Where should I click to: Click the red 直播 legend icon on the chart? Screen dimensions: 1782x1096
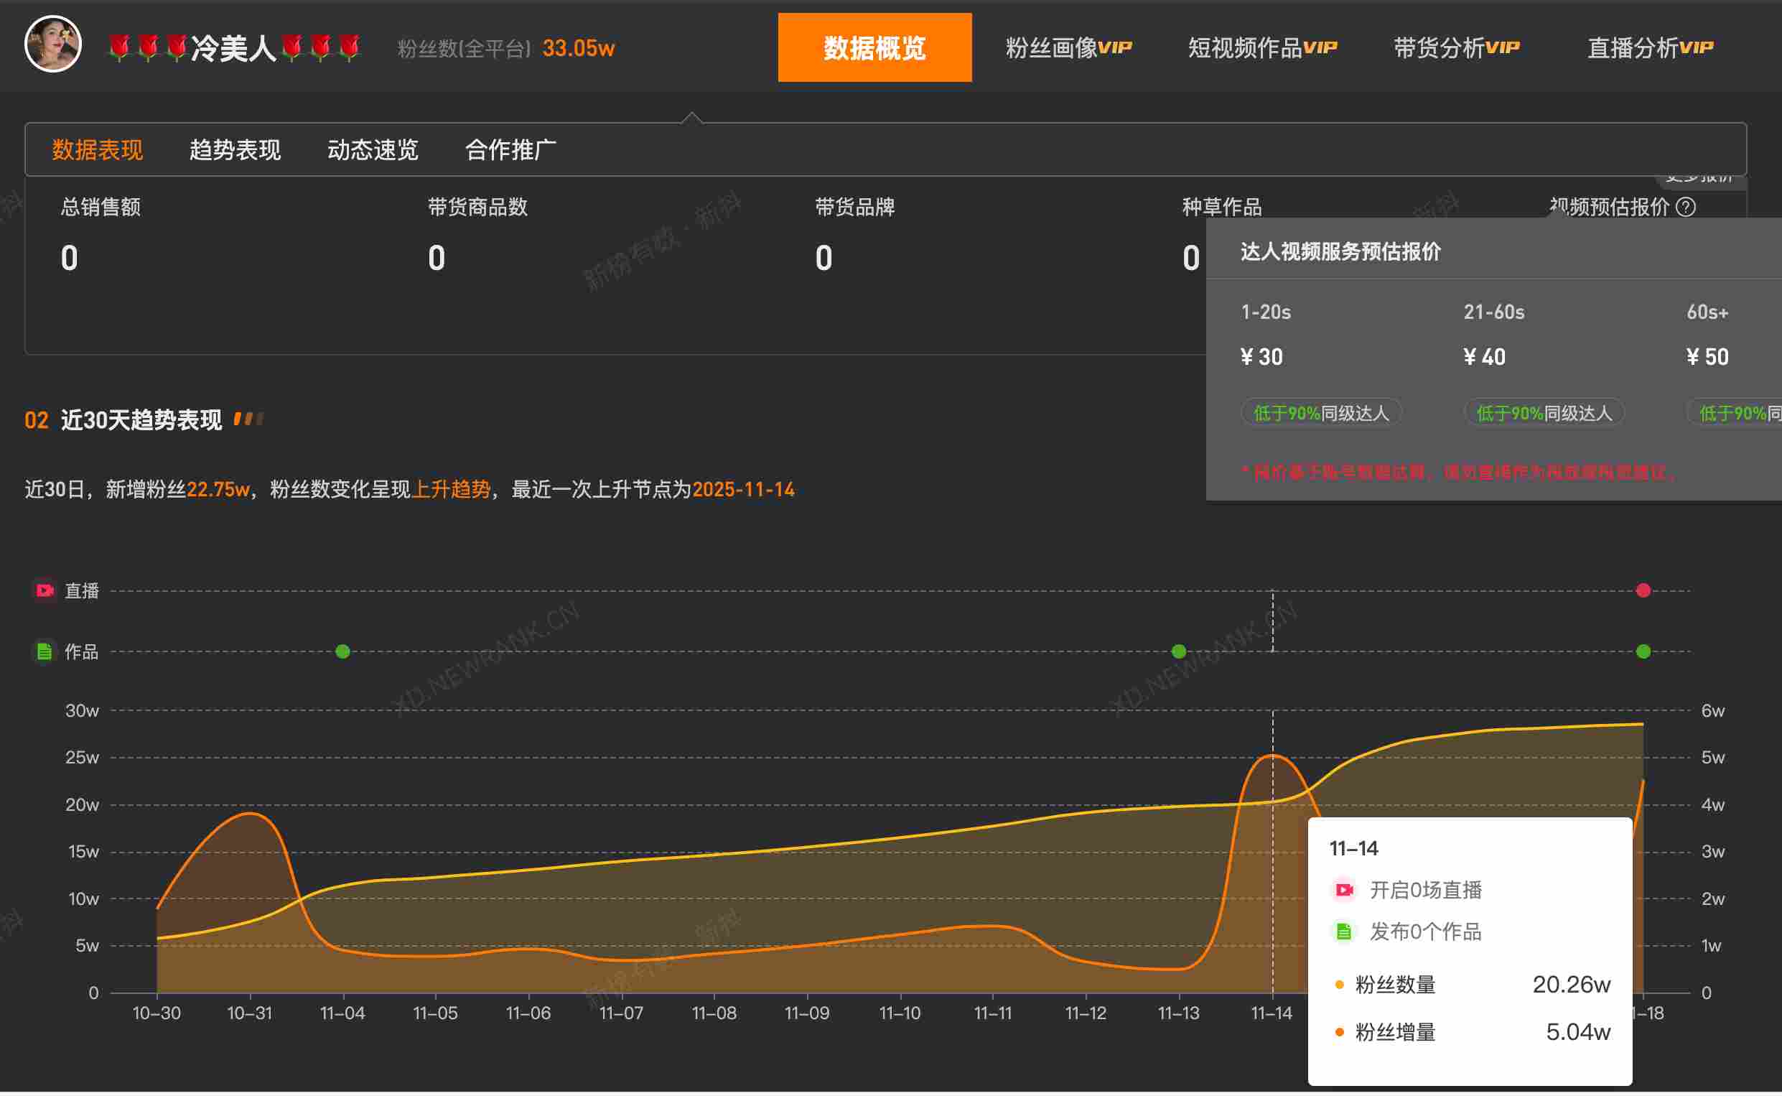45,590
